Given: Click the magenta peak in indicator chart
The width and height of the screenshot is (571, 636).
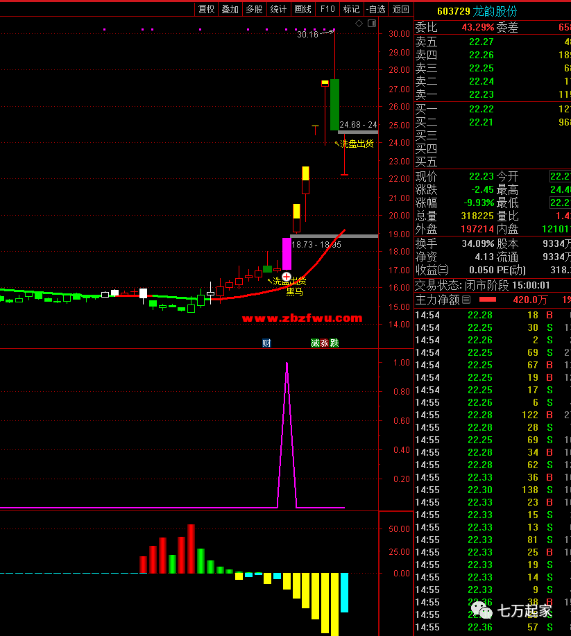Looking at the screenshot, I should (287, 364).
